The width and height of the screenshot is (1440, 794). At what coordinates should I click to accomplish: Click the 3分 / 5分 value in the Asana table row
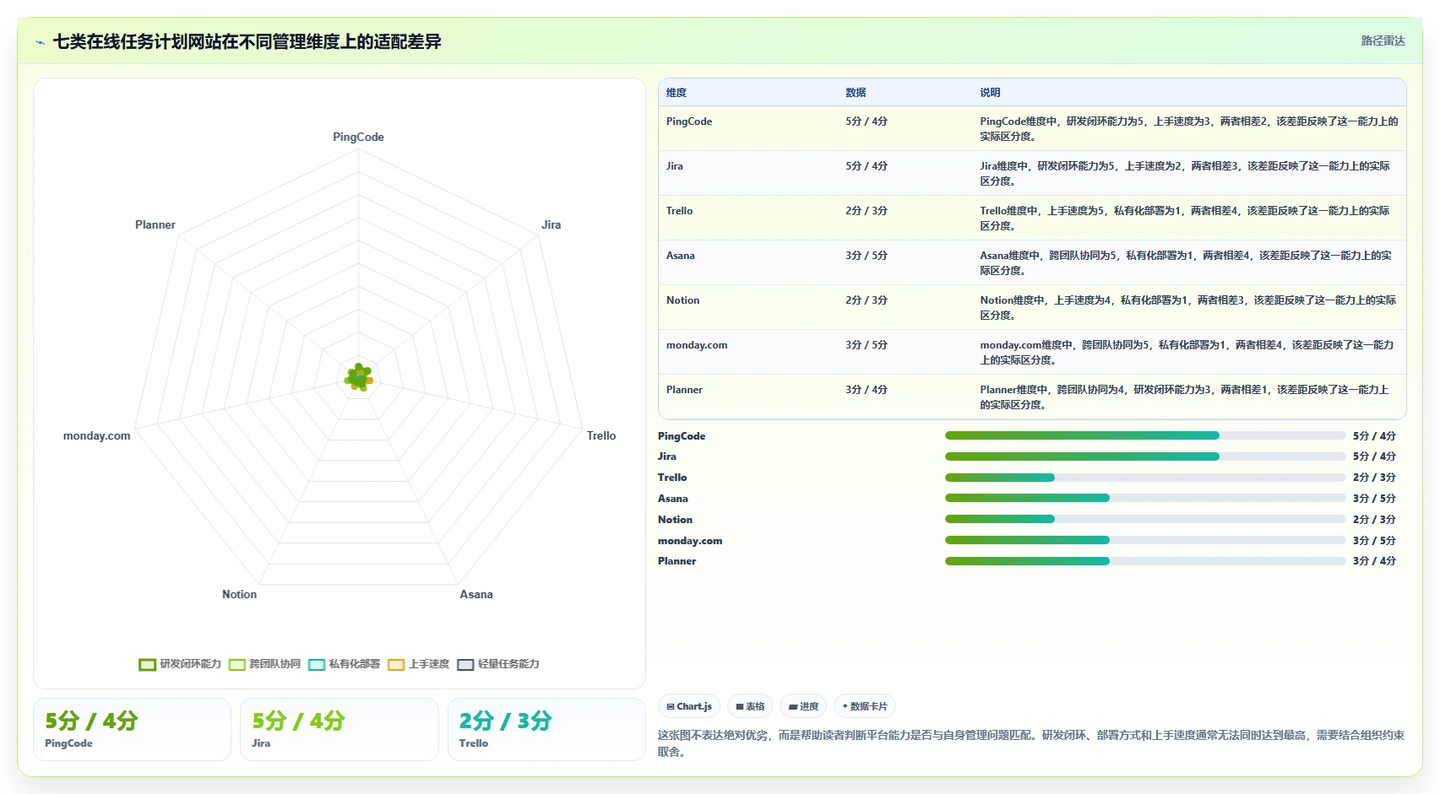pos(867,256)
